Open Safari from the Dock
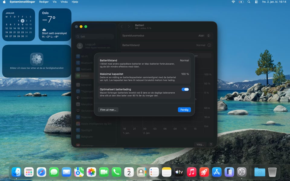The height and width of the screenshot is (181, 290). pyautogui.click(x=41, y=172)
